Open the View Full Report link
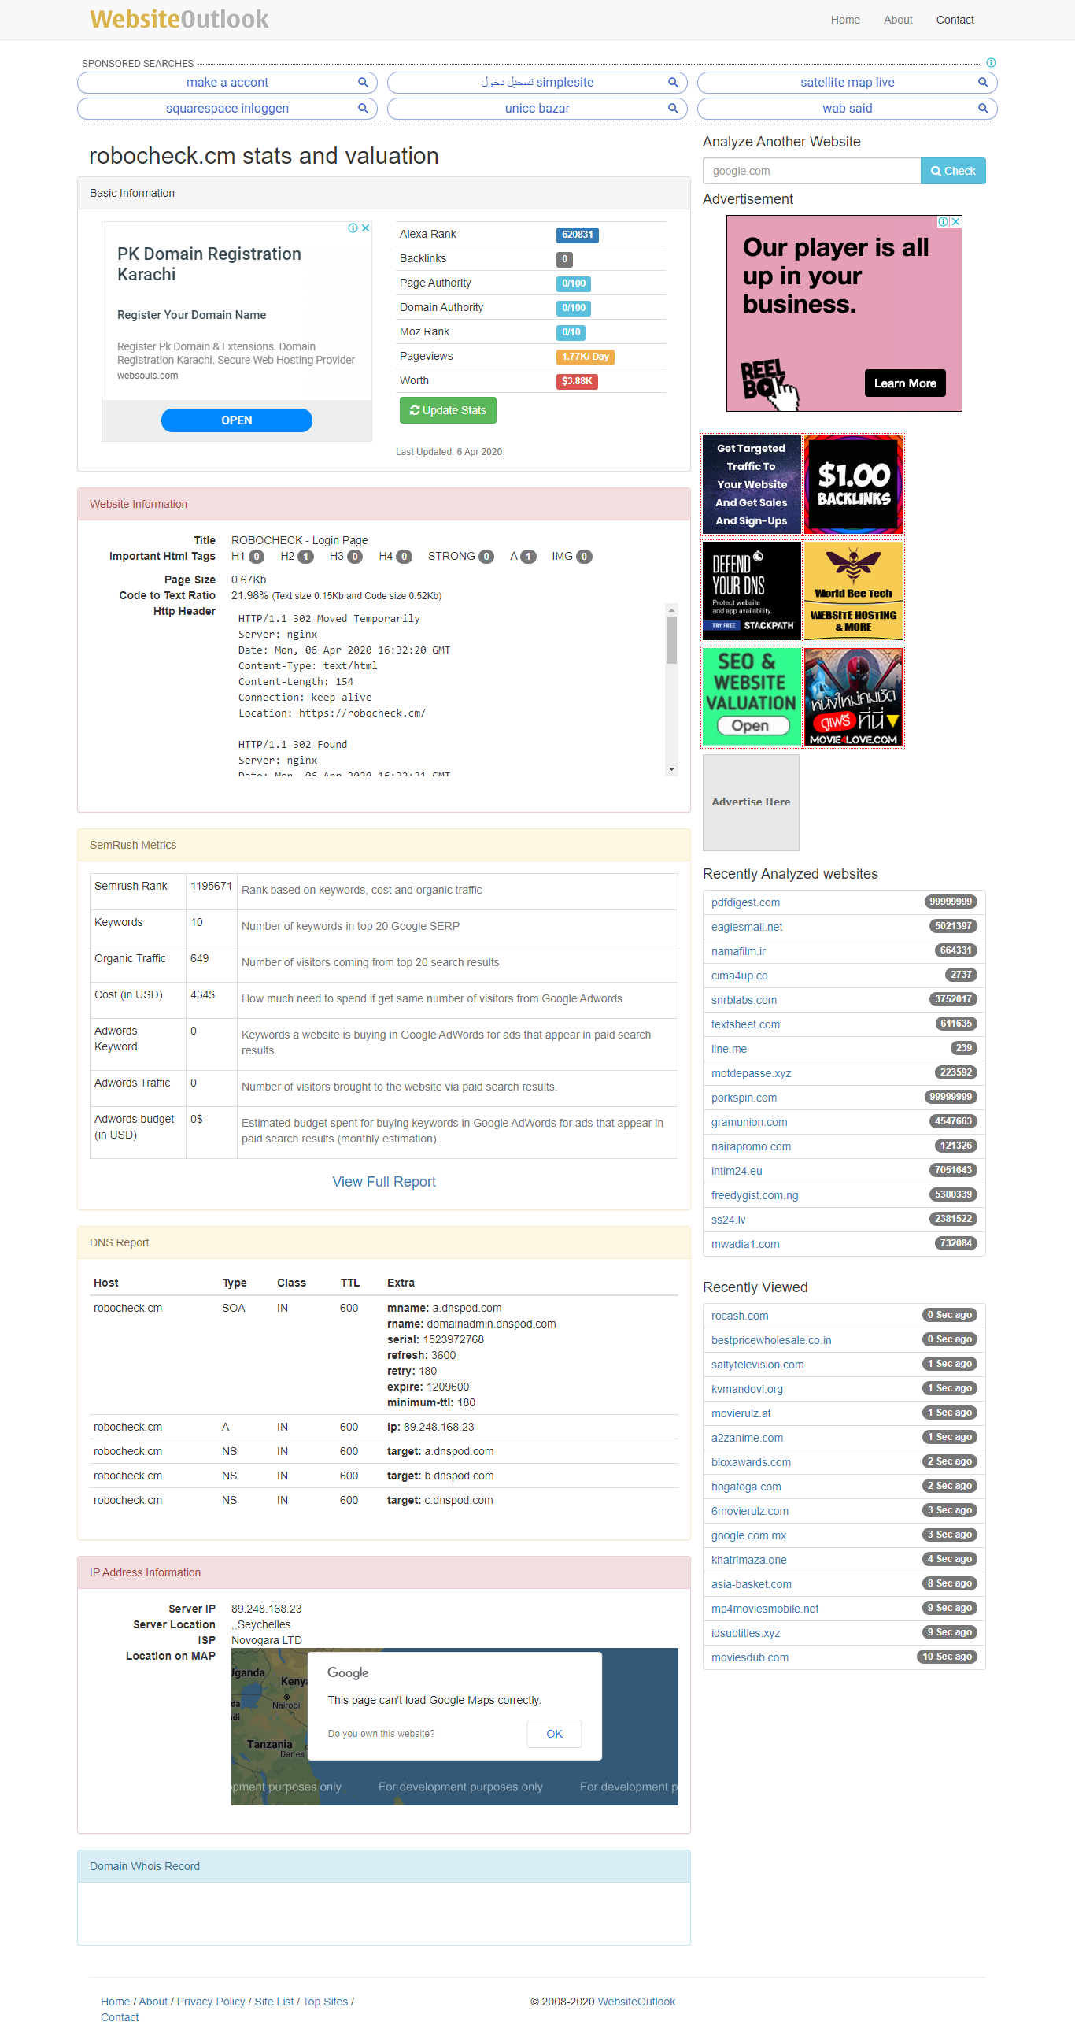 coord(384,1181)
